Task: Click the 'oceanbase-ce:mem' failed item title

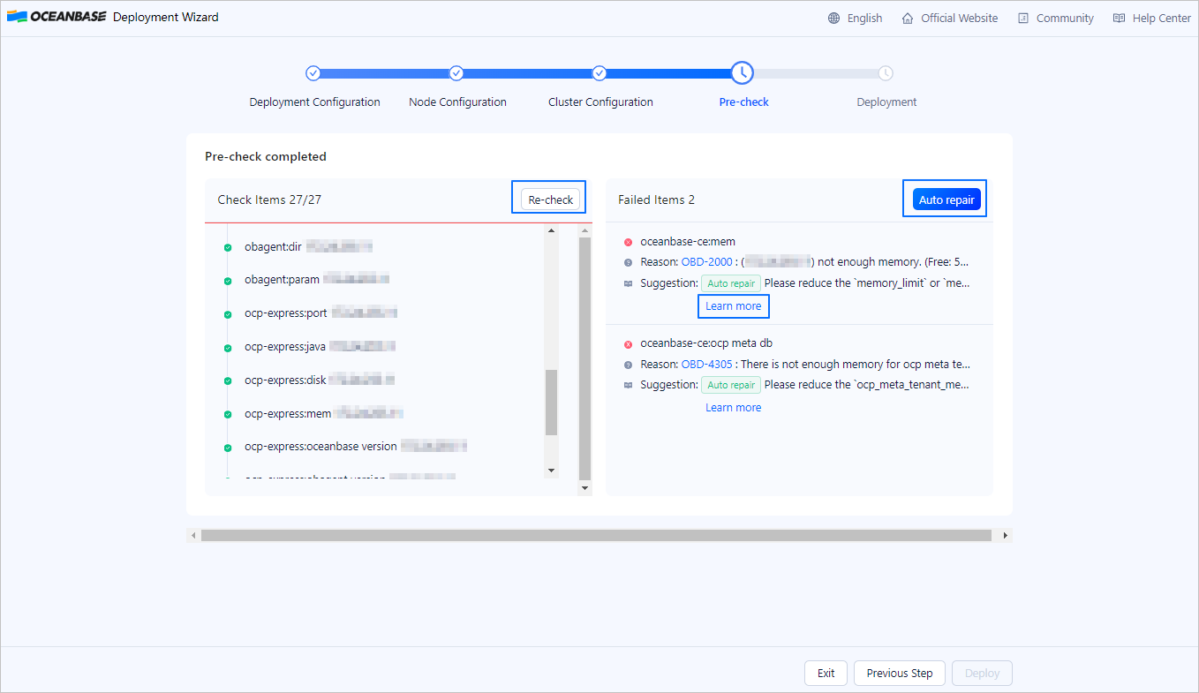Action: pyautogui.click(x=688, y=242)
